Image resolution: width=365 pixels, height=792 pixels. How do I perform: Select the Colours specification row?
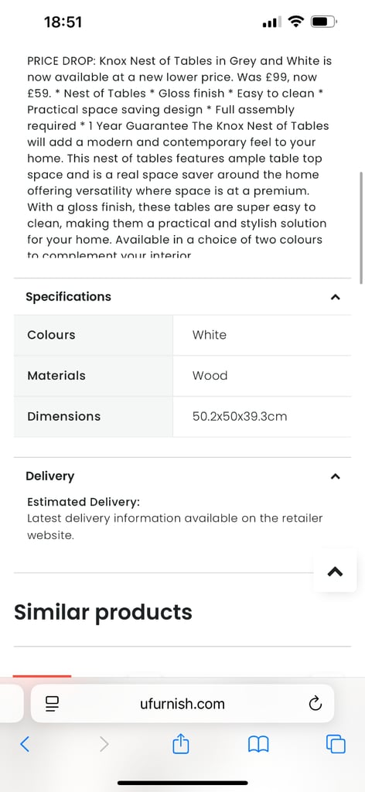tap(182, 335)
